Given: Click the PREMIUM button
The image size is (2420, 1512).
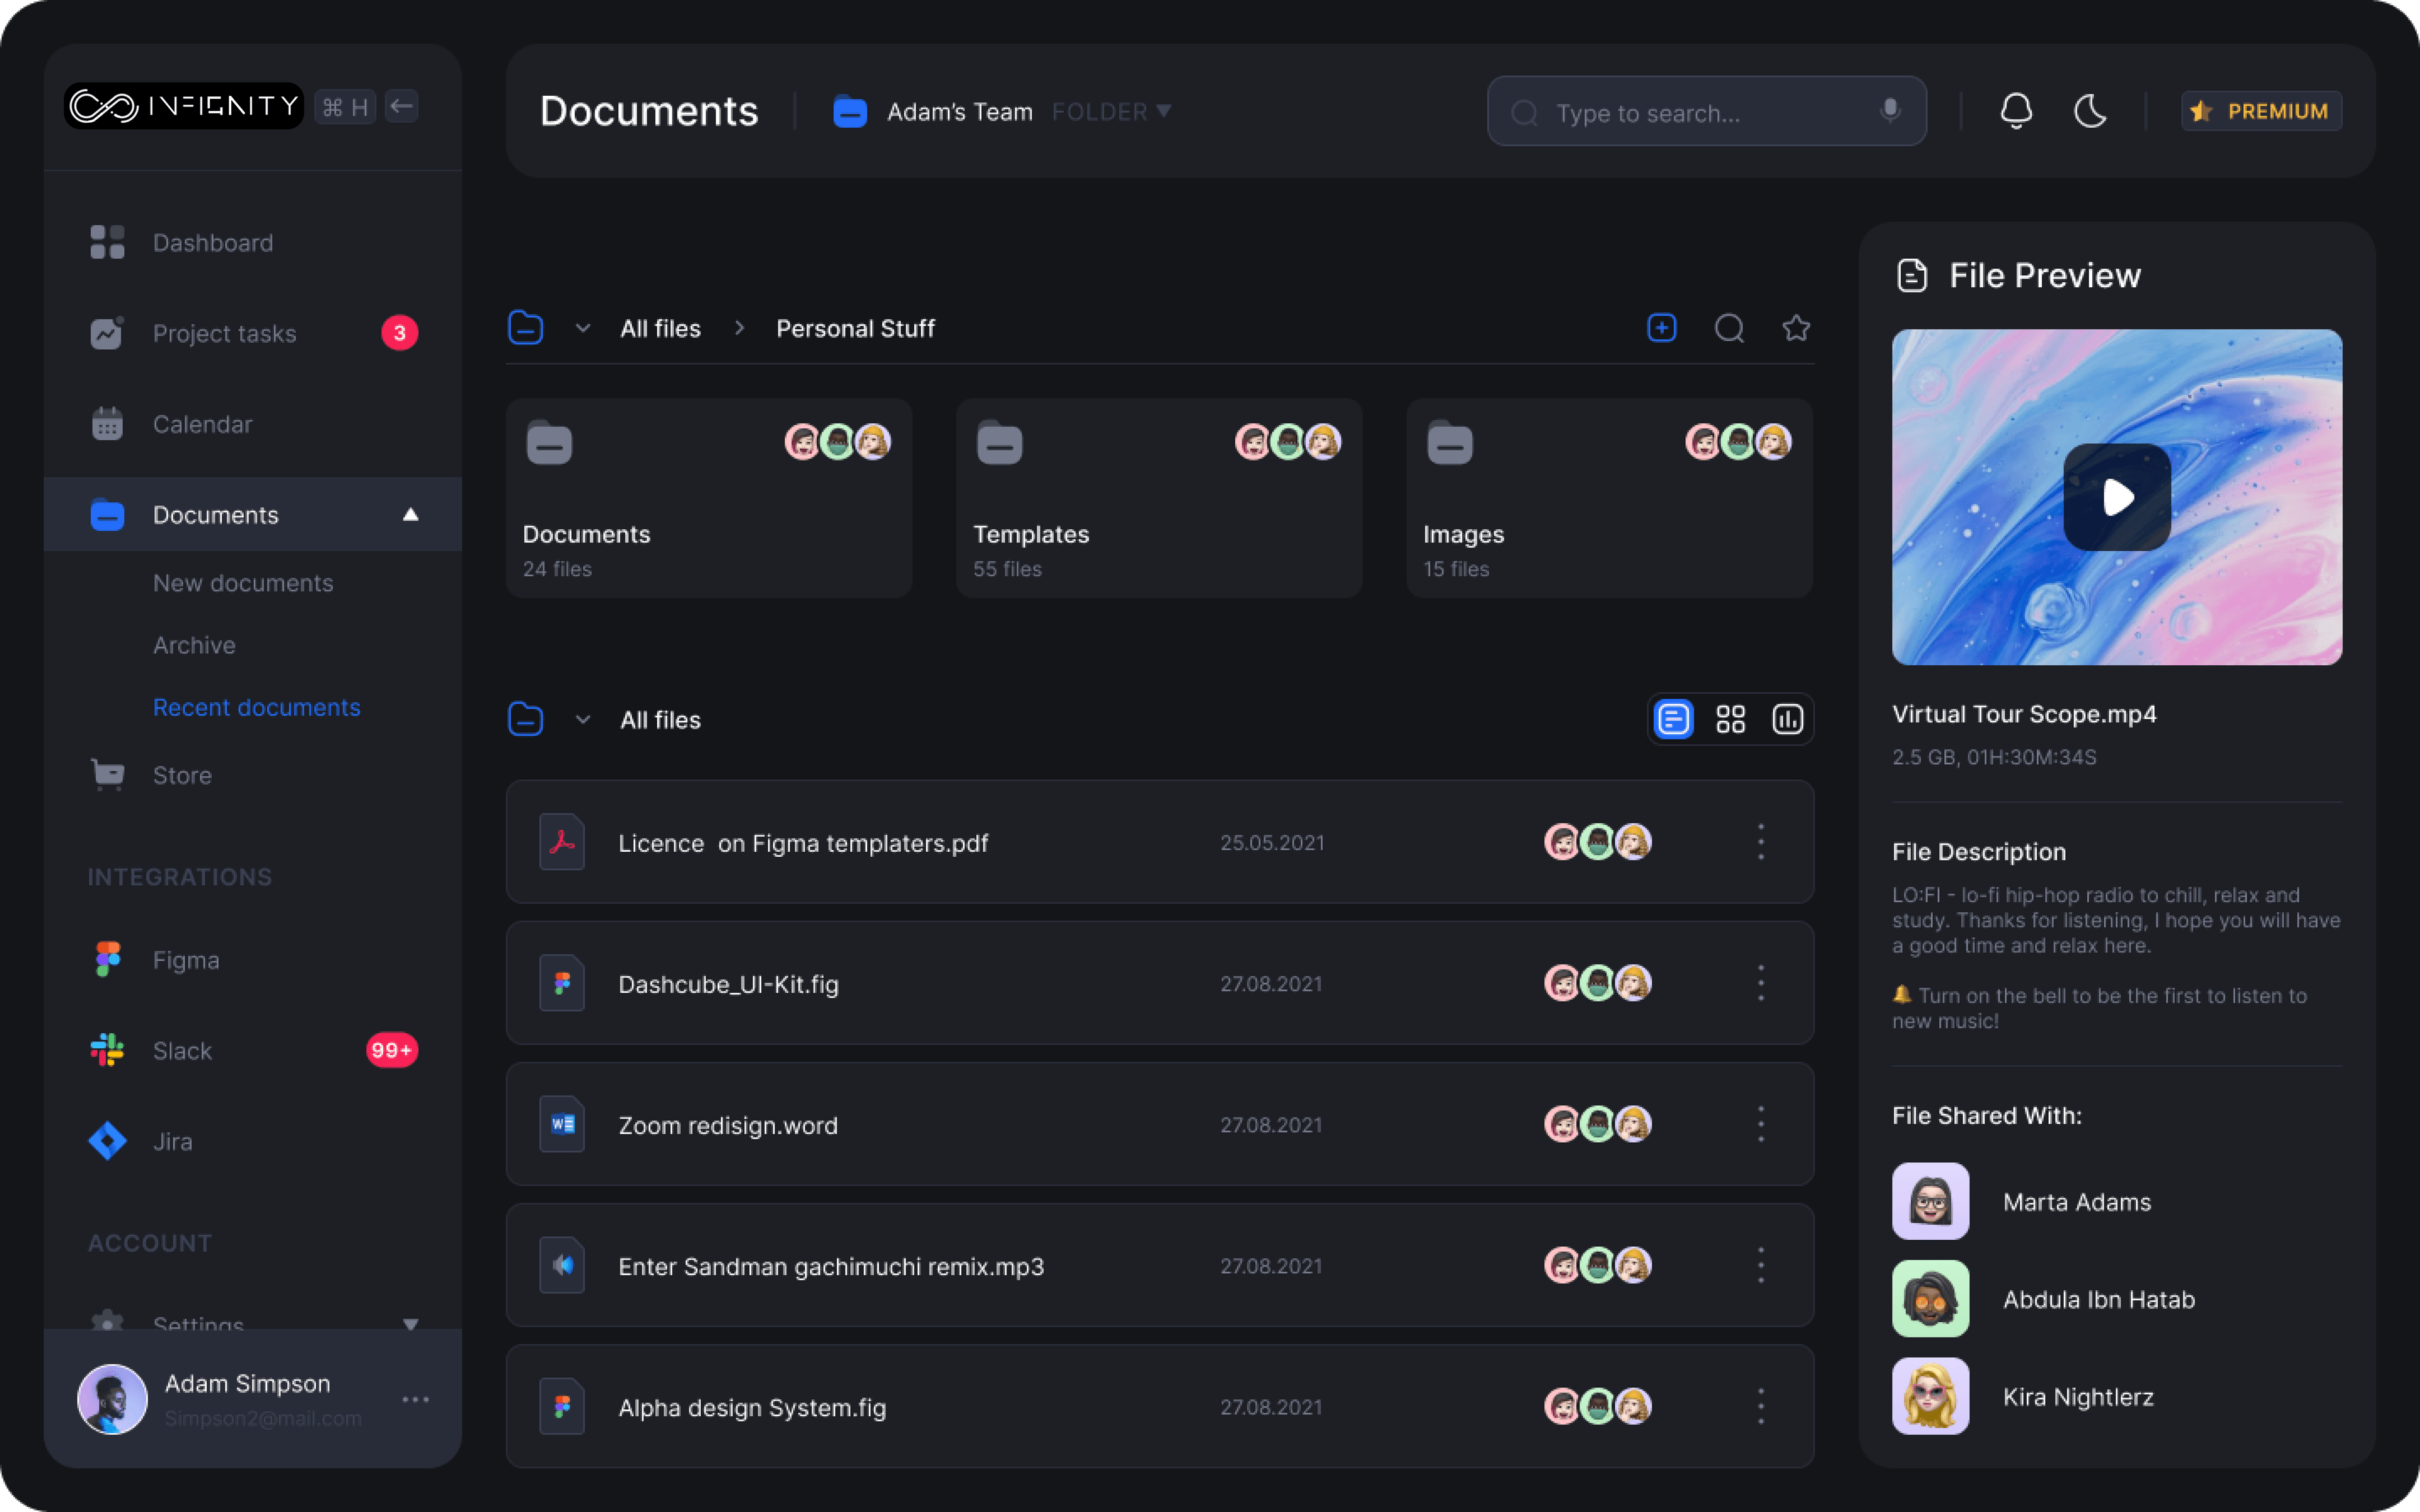Looking at the screenshot, I should tap(2261, 111).
